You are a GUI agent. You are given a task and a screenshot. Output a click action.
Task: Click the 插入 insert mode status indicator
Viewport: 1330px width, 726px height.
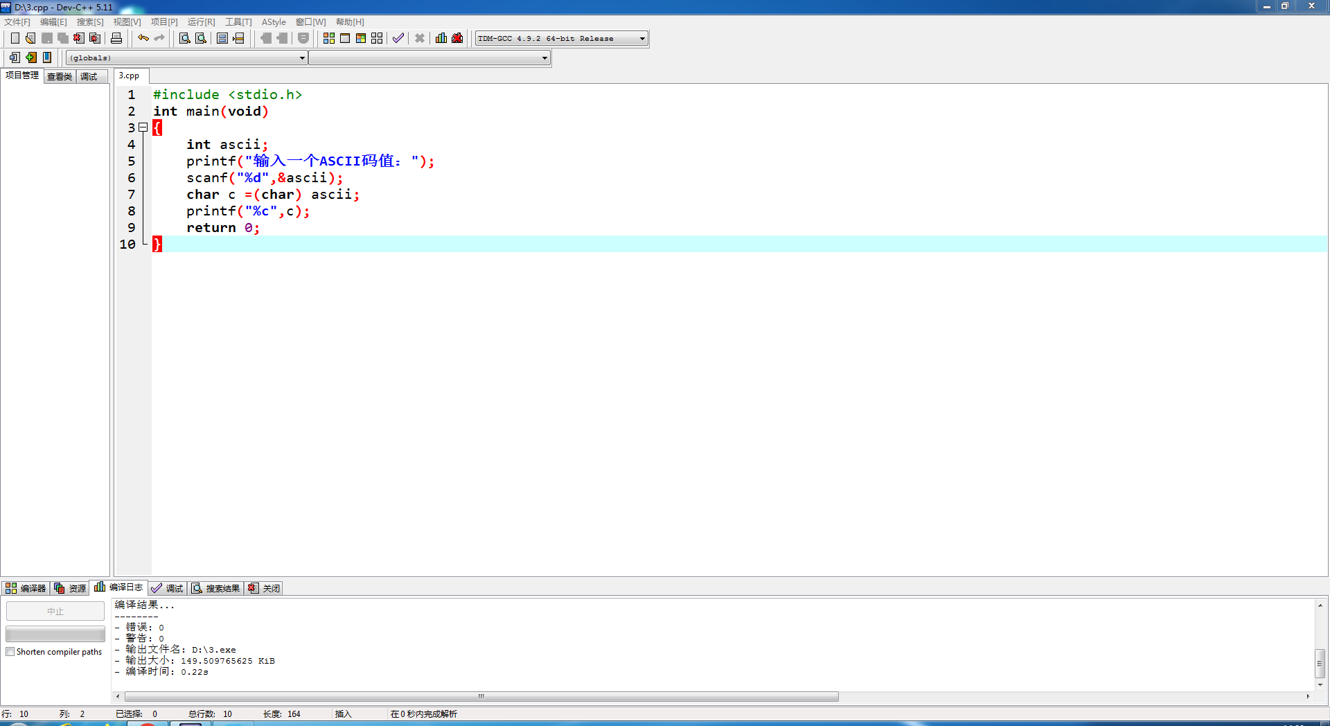point(343,714)
